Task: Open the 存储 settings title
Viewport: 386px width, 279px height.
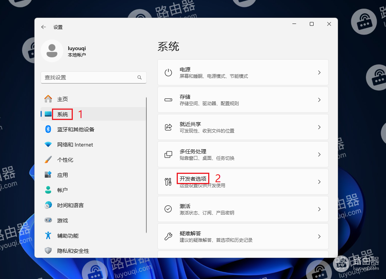Action: (185, 97)
